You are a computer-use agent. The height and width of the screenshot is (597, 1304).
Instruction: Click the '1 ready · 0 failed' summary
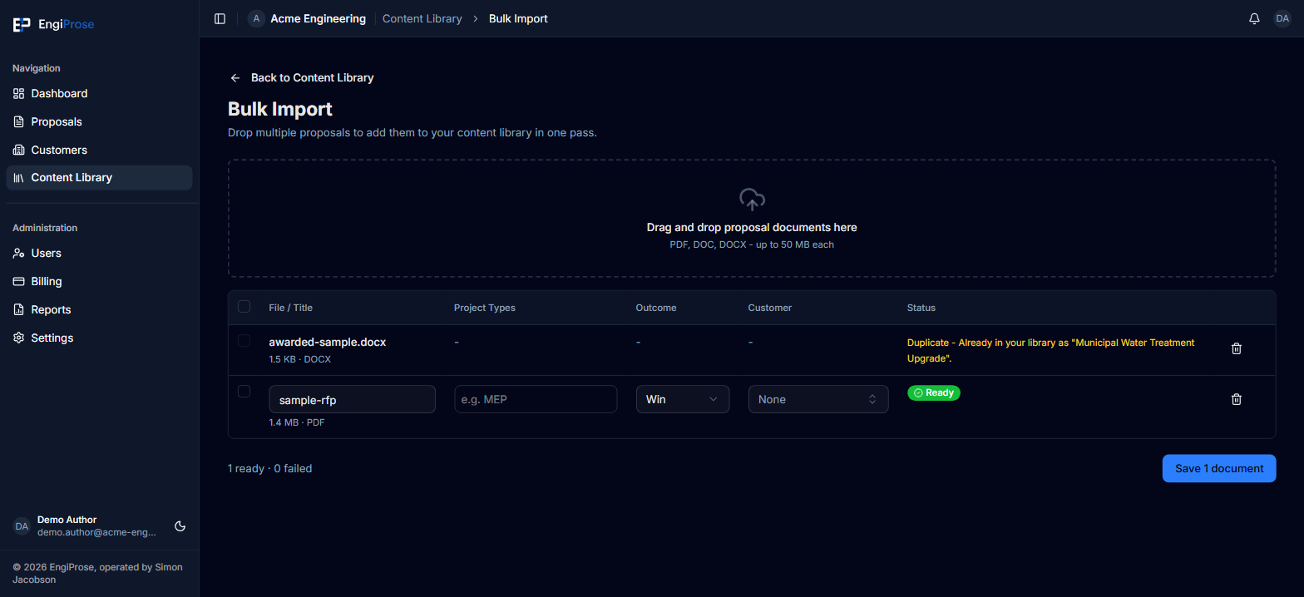(x=269, y=468)
